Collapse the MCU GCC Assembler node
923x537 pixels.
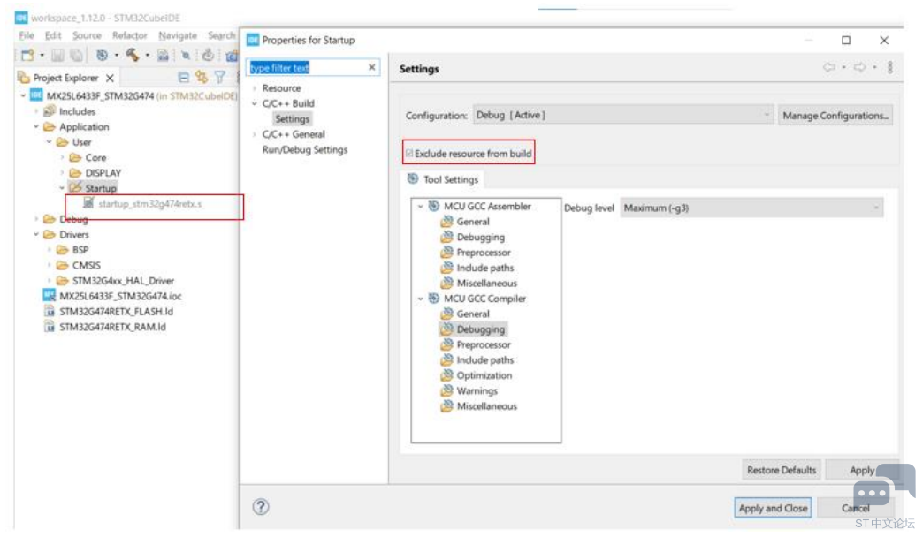[420, 207]
